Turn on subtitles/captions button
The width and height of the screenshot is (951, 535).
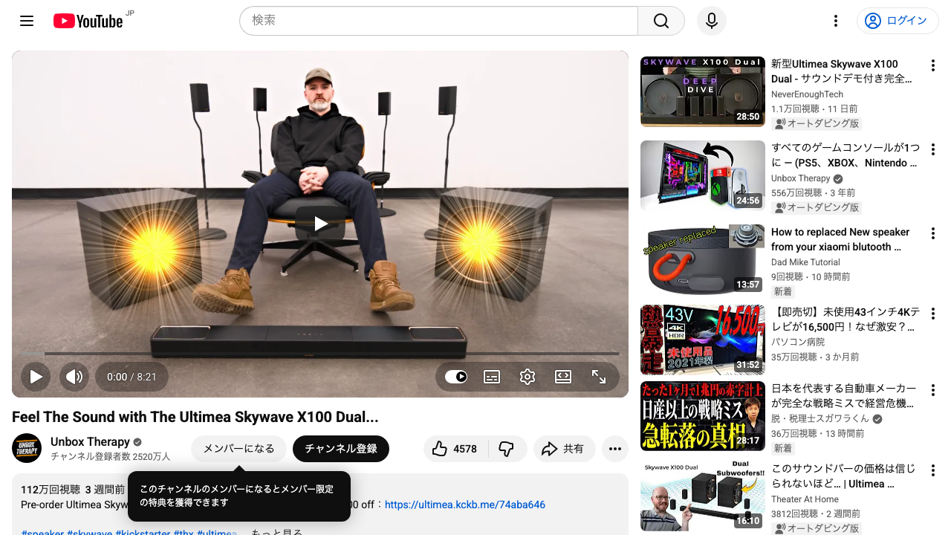(x=492, y=377)
